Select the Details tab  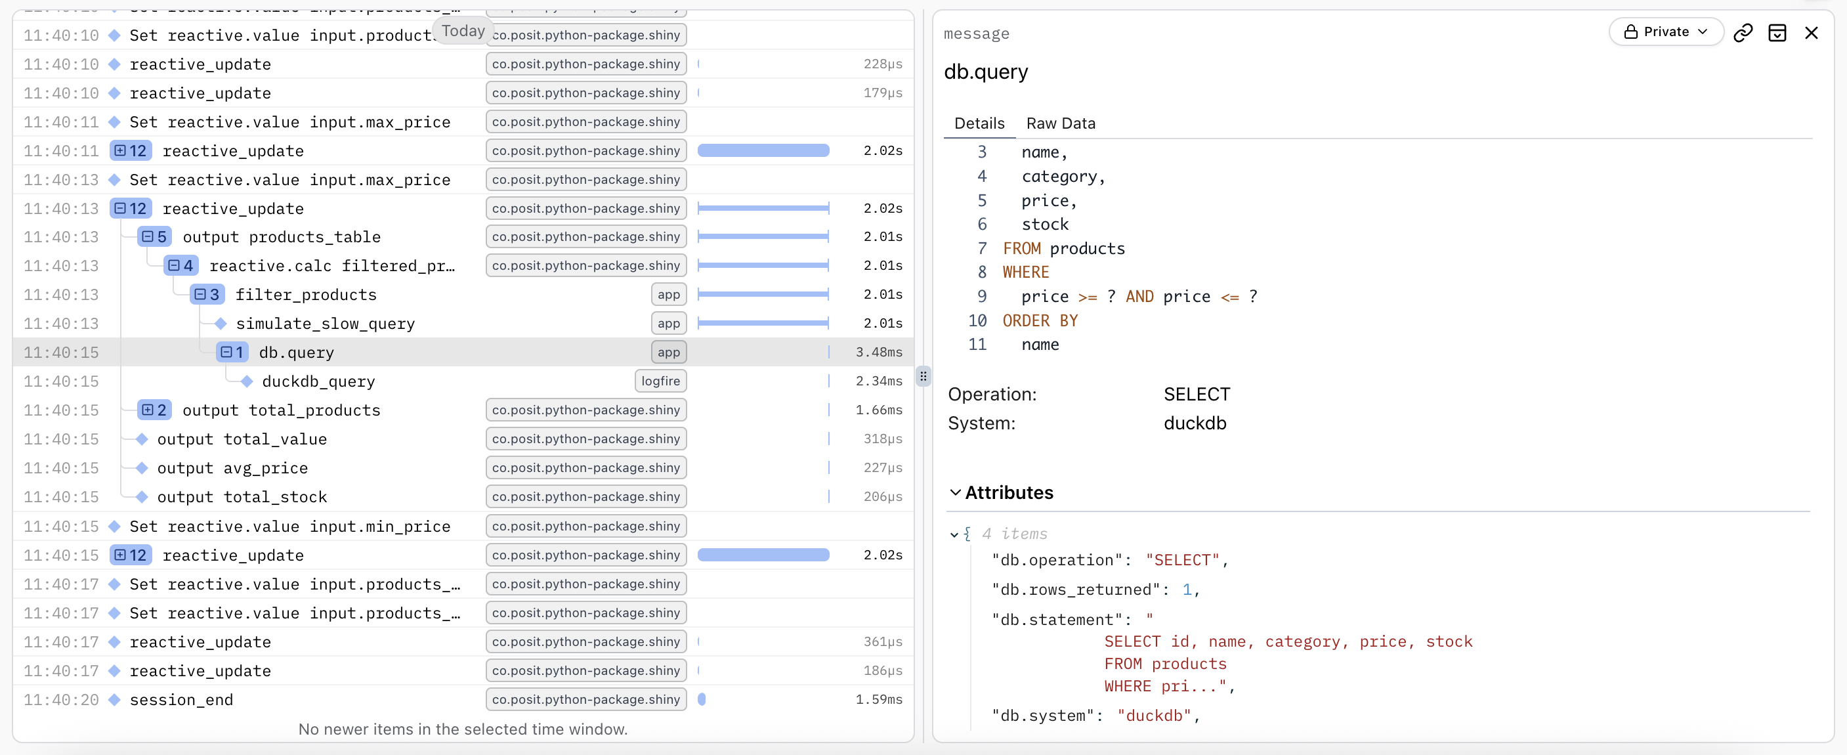979,123
